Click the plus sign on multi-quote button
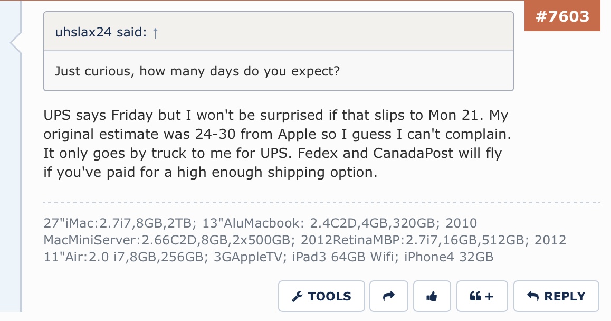This screenshot has height=321, width=611. pos(490,297)
